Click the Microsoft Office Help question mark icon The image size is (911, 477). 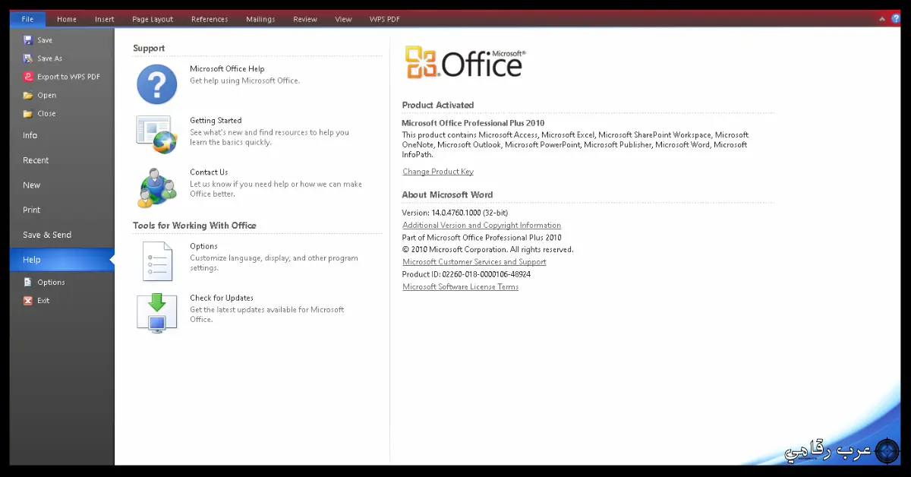tap(156, 84)
